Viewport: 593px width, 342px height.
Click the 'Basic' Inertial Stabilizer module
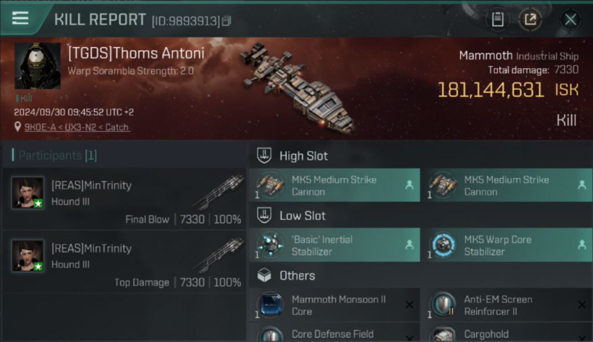pyautogui.click(x=334, y=245)
